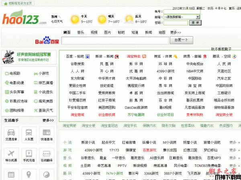241x180 pixels.
Task: Open the 秋冬新款靴子 ad link
Action: (221, 49)
